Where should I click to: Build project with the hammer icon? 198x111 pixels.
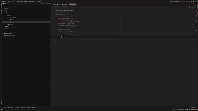pos(168,2)
